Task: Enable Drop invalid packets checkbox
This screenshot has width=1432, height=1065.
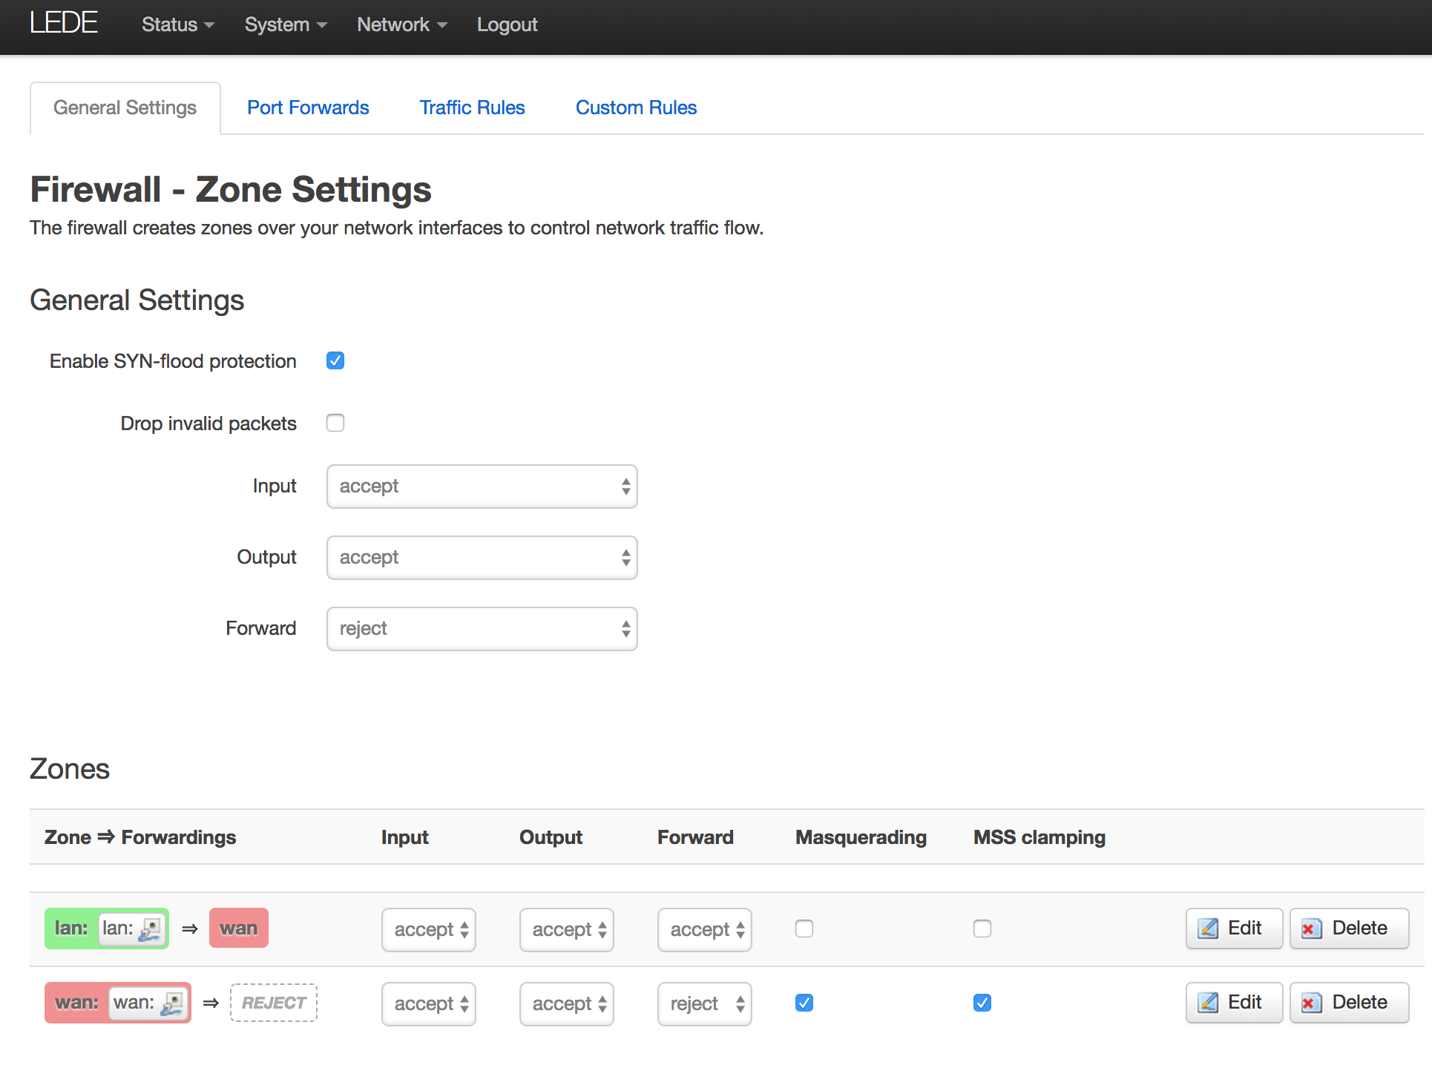Action: (x=335, y=423)
